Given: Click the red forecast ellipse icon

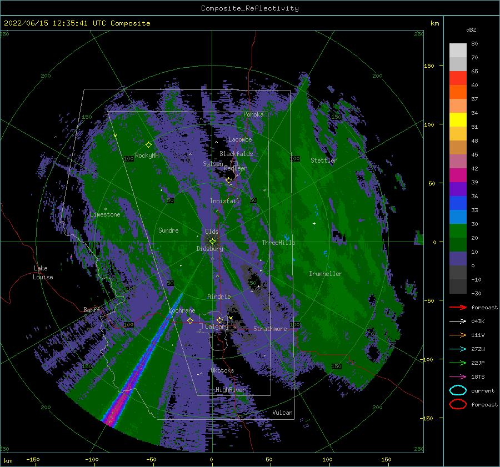Looking at the screenshot, I should click(x=458, y=404).
